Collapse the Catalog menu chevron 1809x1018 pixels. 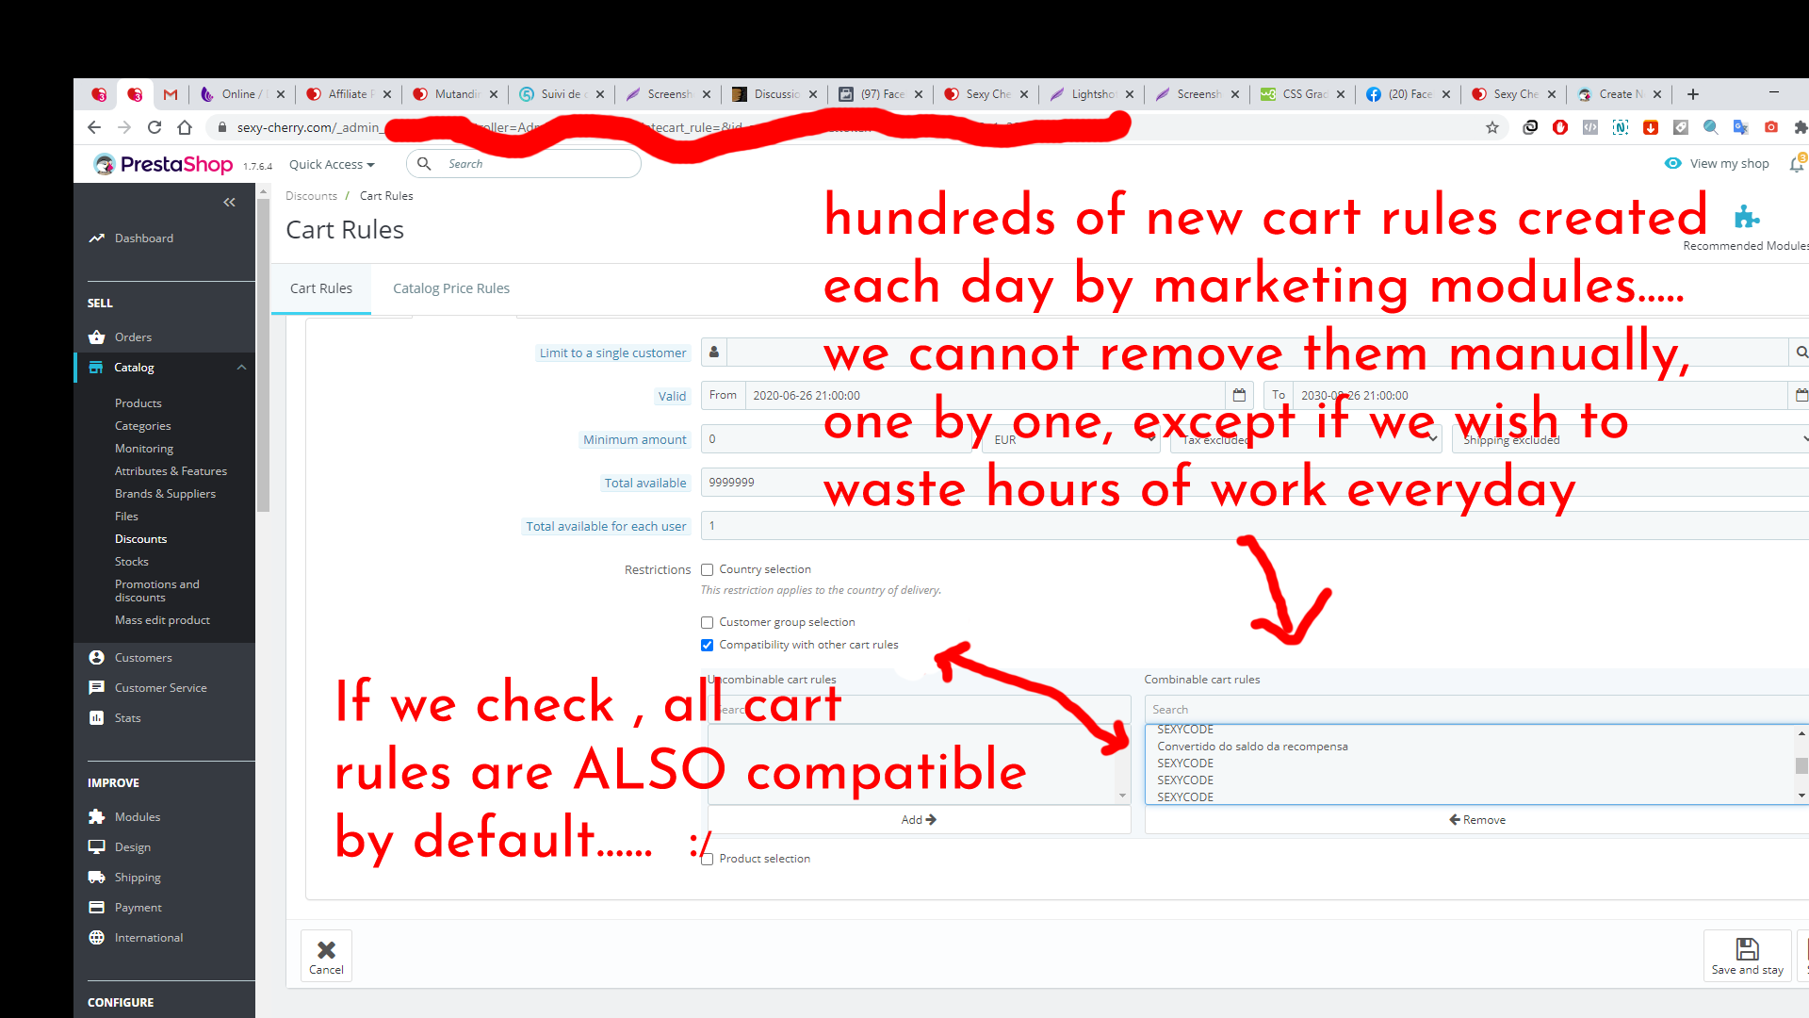(241, 368)
